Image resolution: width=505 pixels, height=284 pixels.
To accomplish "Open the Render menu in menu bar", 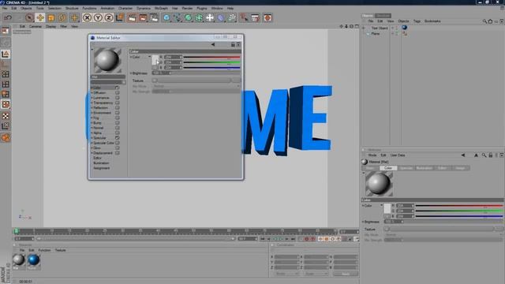I will (187, 8).
